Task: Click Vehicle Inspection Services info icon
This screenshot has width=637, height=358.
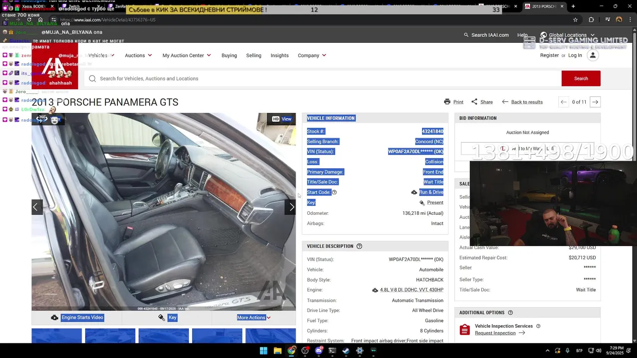Action: tap(538, 326)
